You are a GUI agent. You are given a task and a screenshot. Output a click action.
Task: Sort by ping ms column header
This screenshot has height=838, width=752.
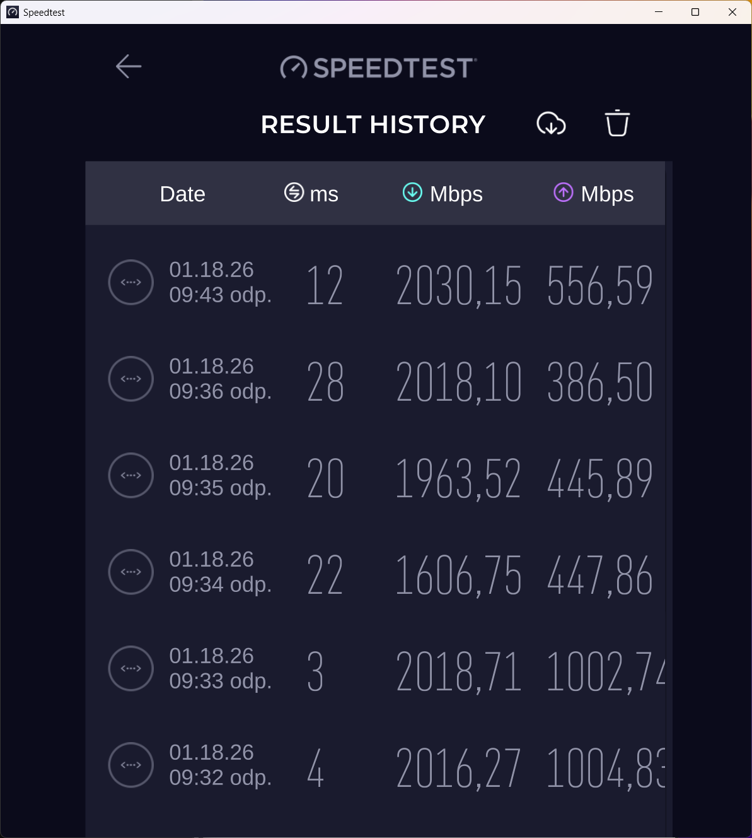pyautogui.click(x=311, y=194)
